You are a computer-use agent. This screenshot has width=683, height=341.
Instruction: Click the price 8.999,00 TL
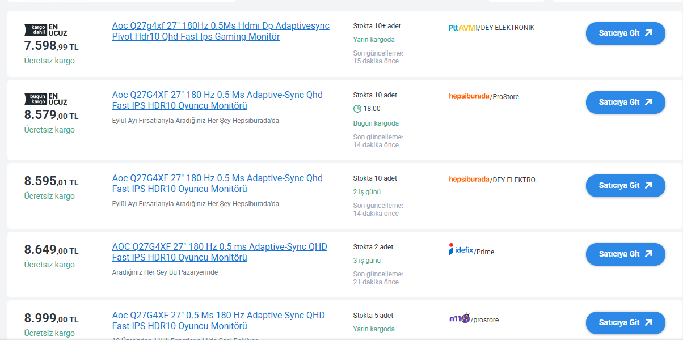pyautogui.click(x=51, y=319)
